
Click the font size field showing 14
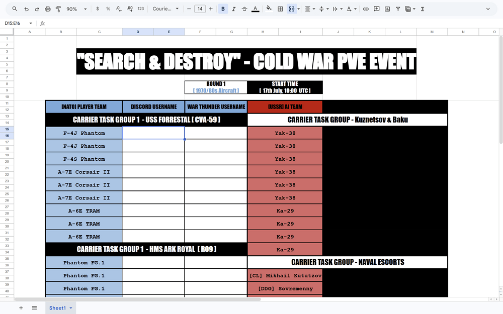200,9
